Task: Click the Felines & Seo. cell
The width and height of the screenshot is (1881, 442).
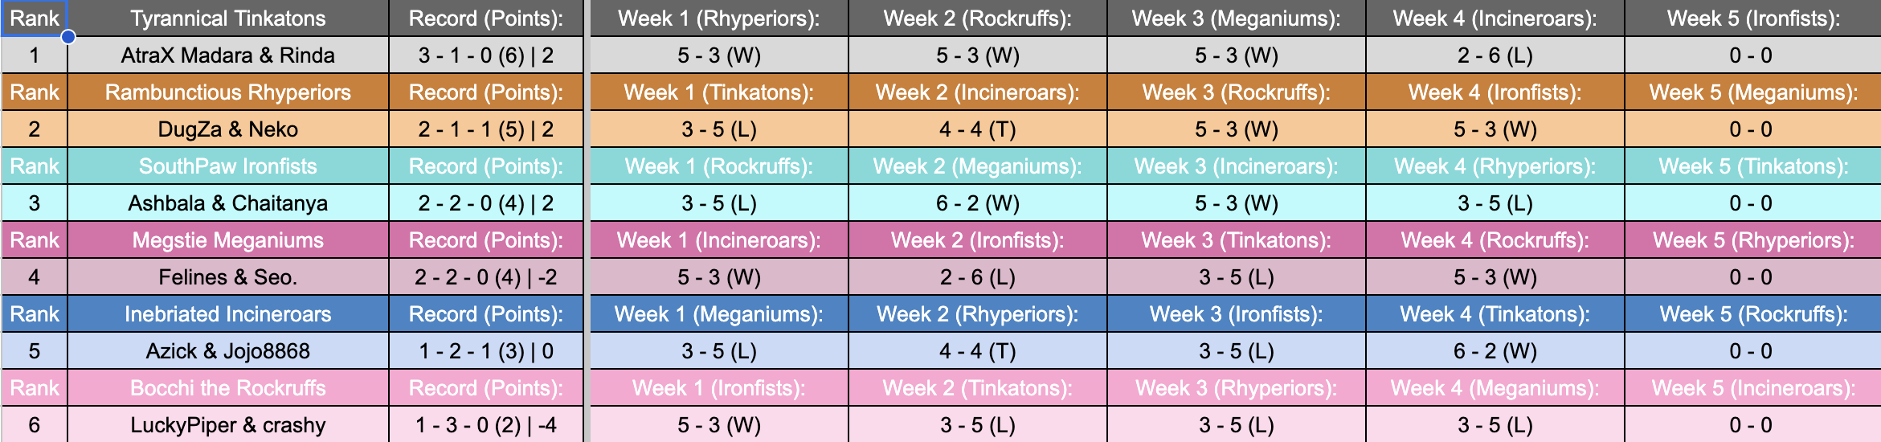Action: (228, 277)
